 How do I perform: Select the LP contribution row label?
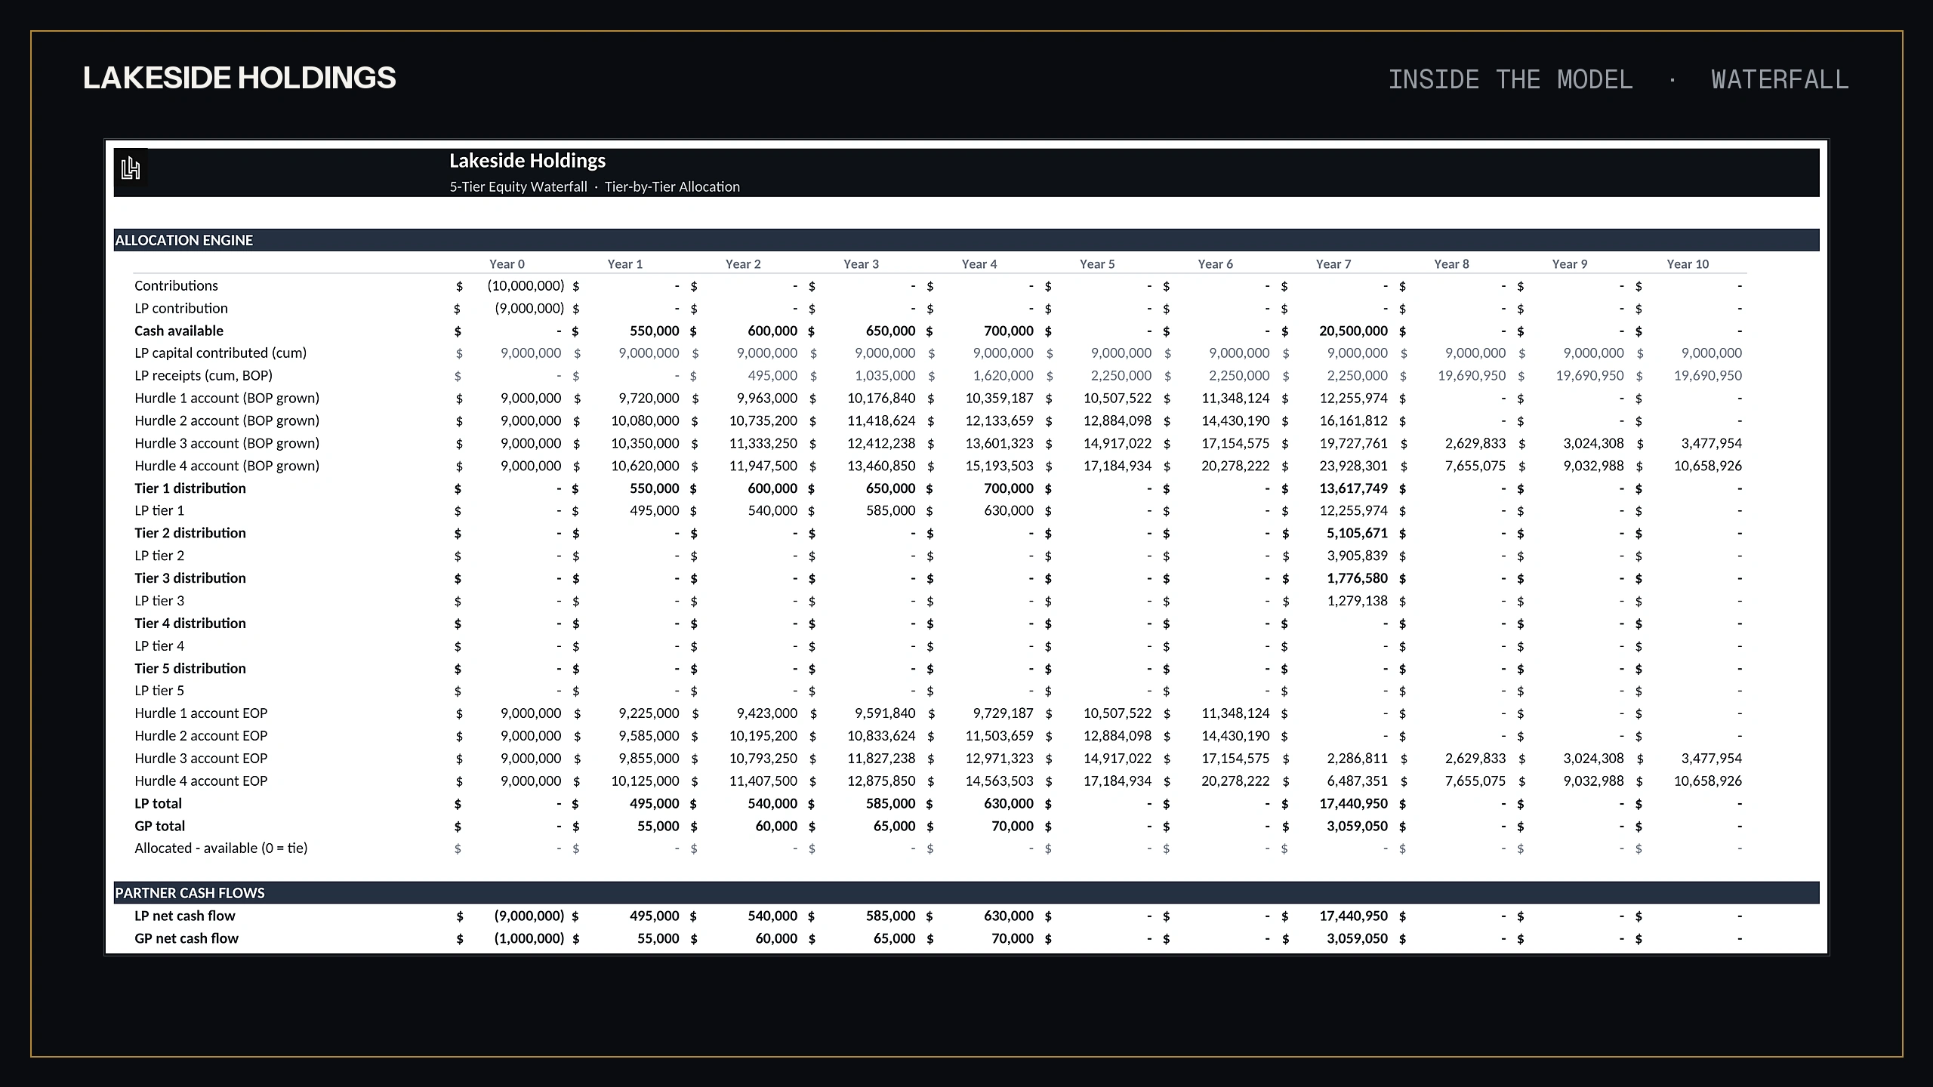tap(181, 309)
